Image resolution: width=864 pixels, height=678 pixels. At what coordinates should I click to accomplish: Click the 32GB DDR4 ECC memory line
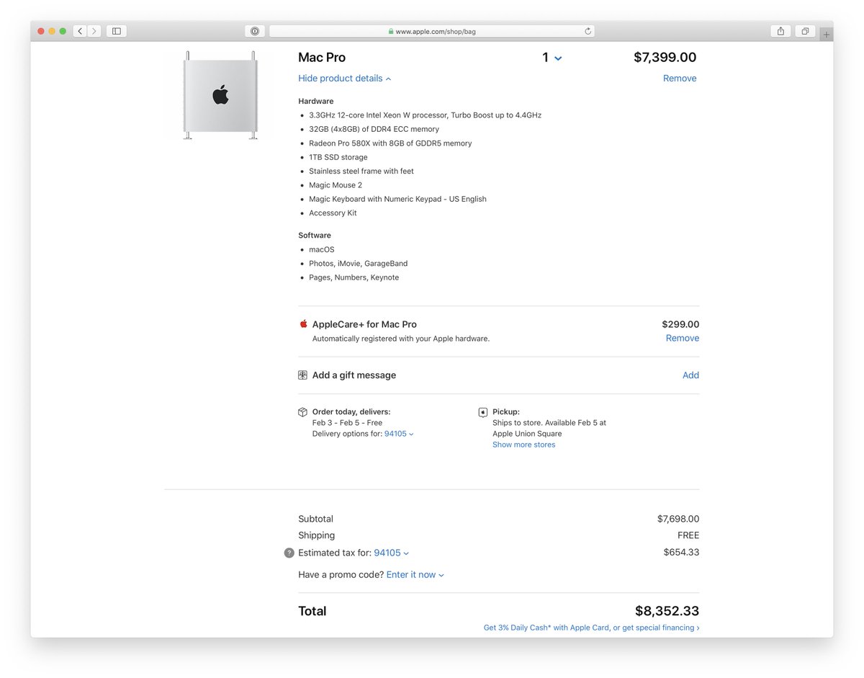(374, 129)
